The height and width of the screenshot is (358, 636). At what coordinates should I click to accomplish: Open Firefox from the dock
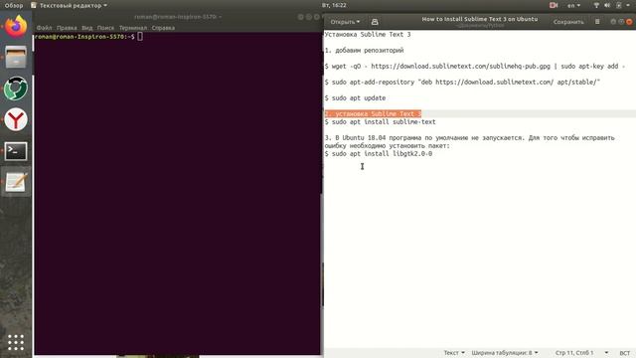click(16, 27)
